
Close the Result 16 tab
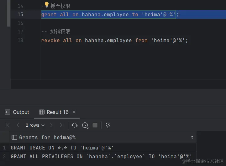click(x=74, y=112)
